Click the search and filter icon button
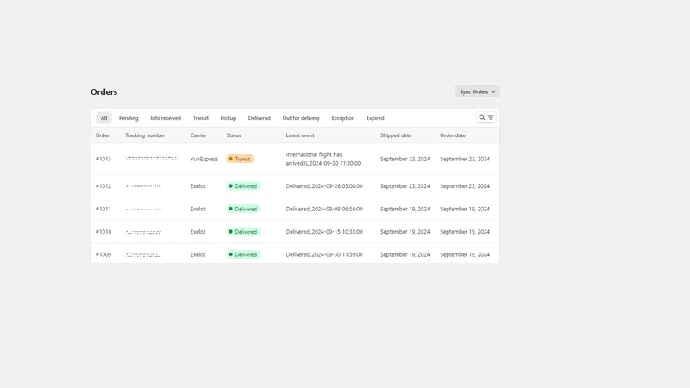 486,117
